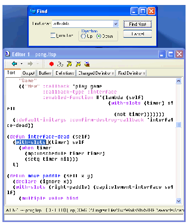Select the Up direction radio button

click(83, 36)
